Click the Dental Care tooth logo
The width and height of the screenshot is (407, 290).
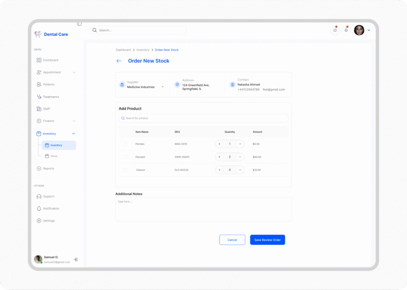tap(38, 34)
